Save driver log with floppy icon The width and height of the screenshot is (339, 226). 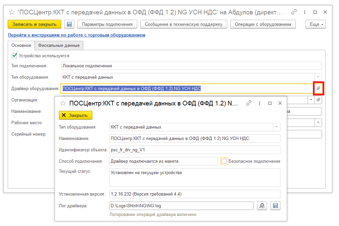pos(275,206)
